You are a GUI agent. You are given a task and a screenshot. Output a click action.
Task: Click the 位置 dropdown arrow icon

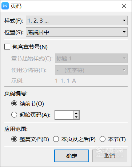point(124,32)
